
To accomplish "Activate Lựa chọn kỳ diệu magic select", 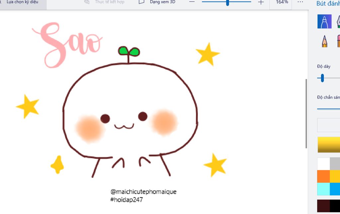I will click(22, 2).
